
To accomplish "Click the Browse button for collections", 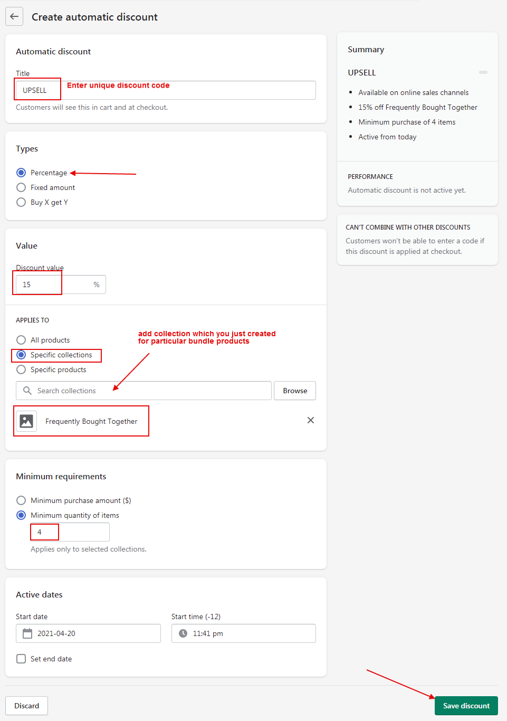I will pos(295,391).
